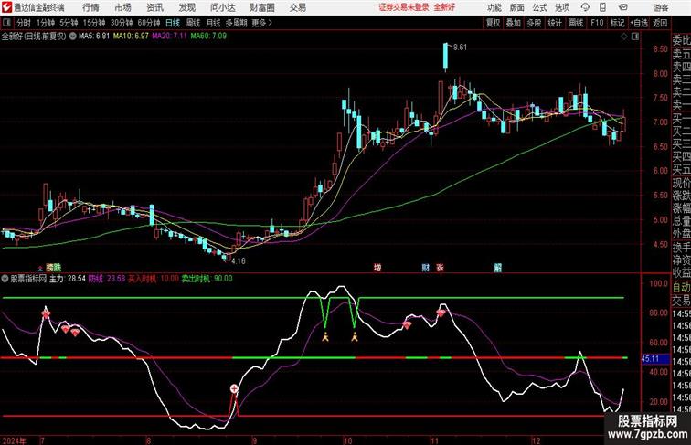Switch to 15分钟 chart period

point(94,23)
